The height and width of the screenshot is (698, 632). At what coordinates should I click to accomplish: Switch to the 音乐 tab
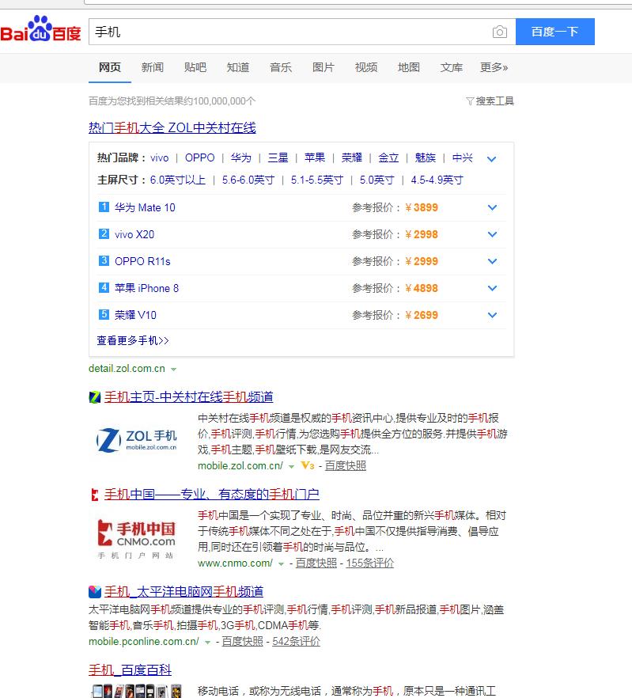click(280, 68)
